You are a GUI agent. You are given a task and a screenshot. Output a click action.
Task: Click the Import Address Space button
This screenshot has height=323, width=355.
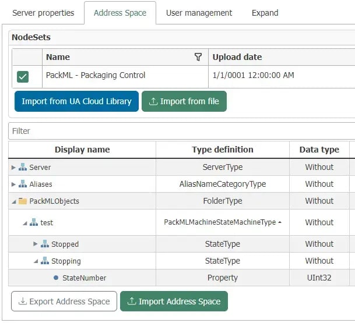[174, 301]
